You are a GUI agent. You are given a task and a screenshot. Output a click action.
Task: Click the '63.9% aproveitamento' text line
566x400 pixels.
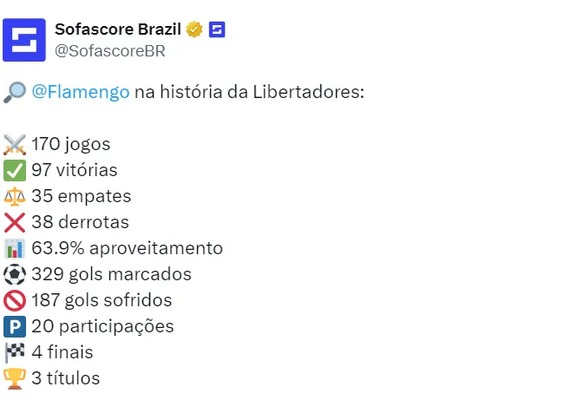click(127, 248)
